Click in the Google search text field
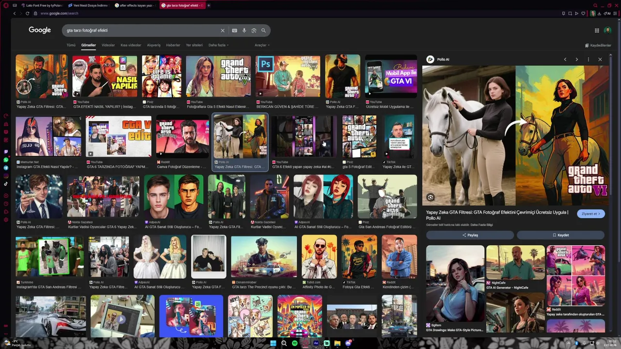Viewport: 621px width, 349px height. pyautogui.click(x=141, y=31)
